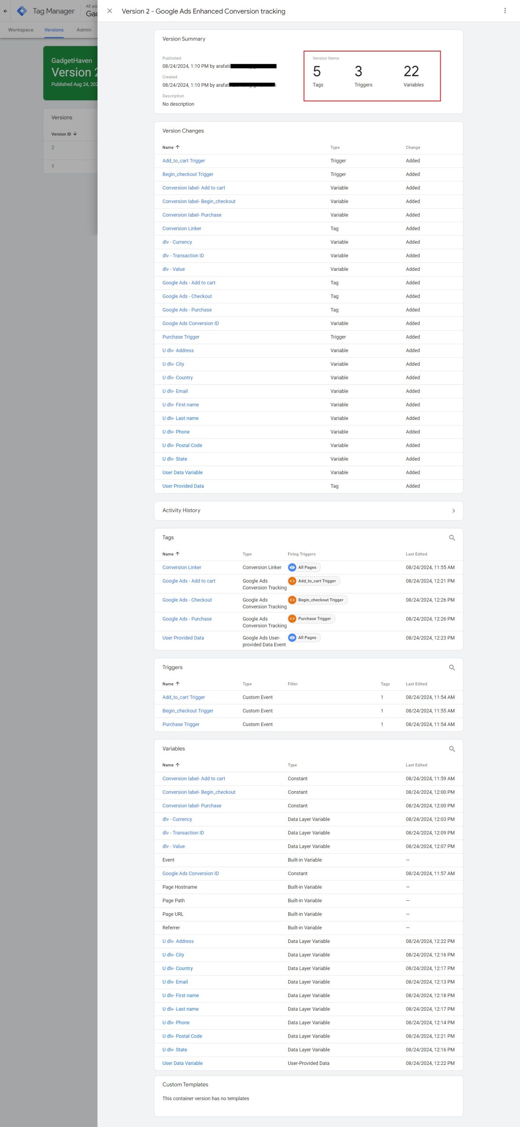520x1127 pixels.
Task: Switch to the Admin tab
Action: (x=84, y=30)
